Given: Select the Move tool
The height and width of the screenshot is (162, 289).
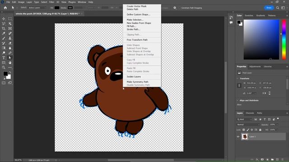Looking at the screenshot, I should click(x=4, y=19).
